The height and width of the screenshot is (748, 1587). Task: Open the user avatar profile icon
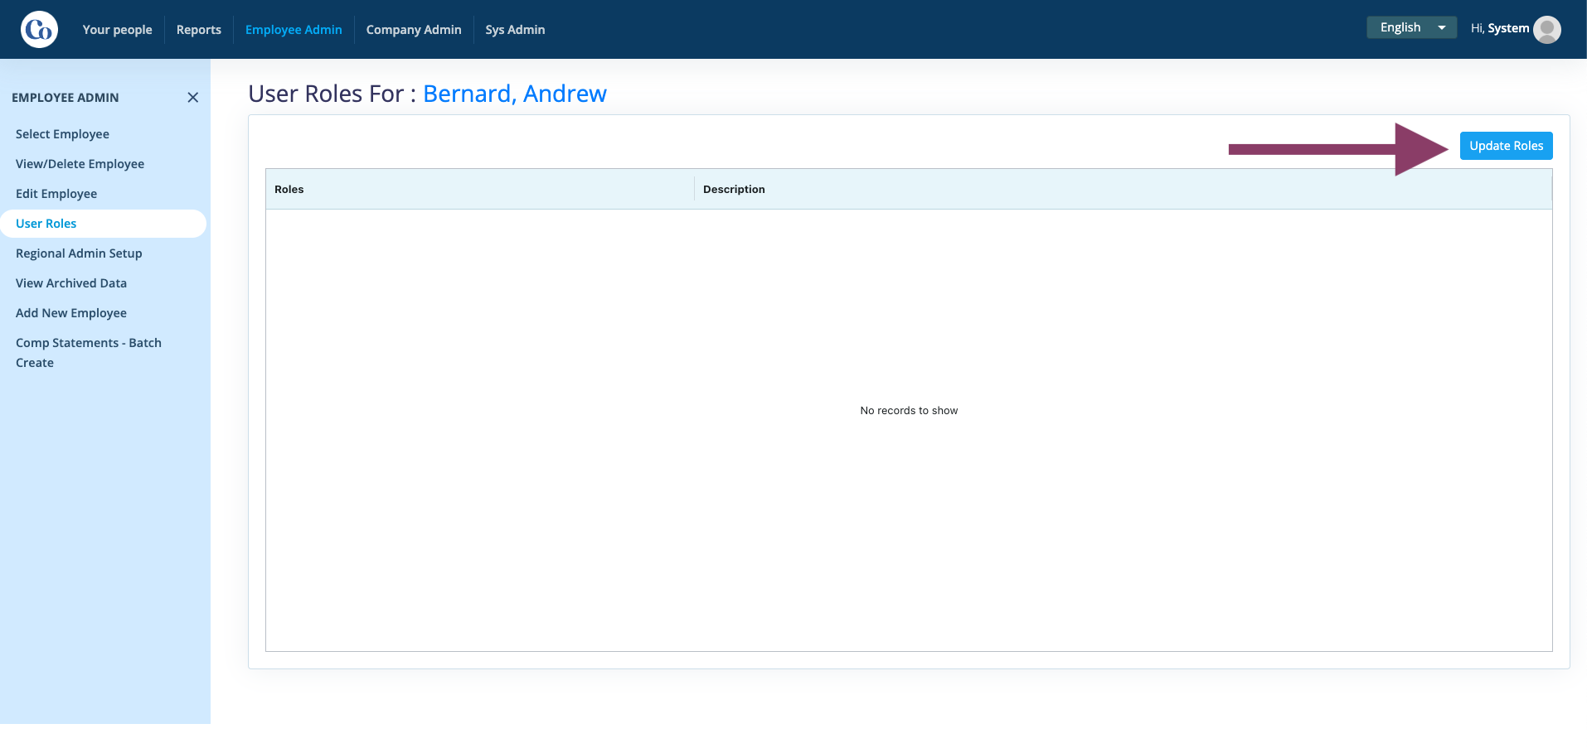coord(1546,29)
